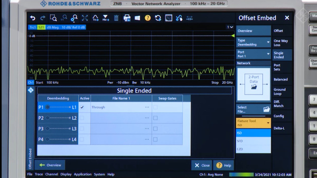Open the Fixture Tool dropdown
This screenshot has width=317, height=178.
click(267, 123)
